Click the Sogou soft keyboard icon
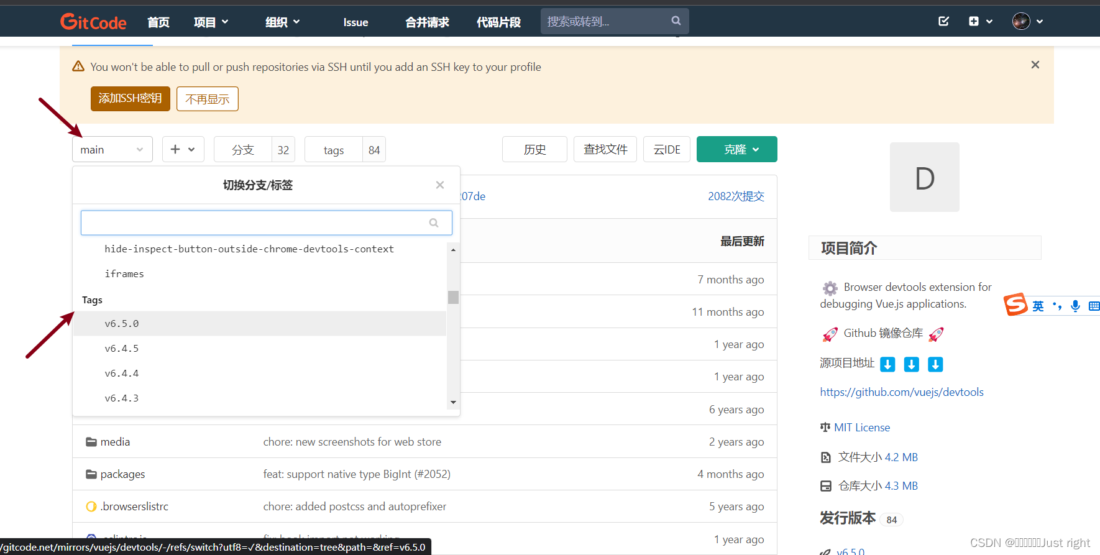 [1094, 306]
